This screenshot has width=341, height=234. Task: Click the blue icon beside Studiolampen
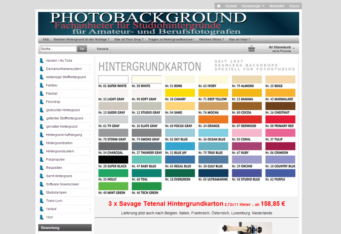click(42, 192)
